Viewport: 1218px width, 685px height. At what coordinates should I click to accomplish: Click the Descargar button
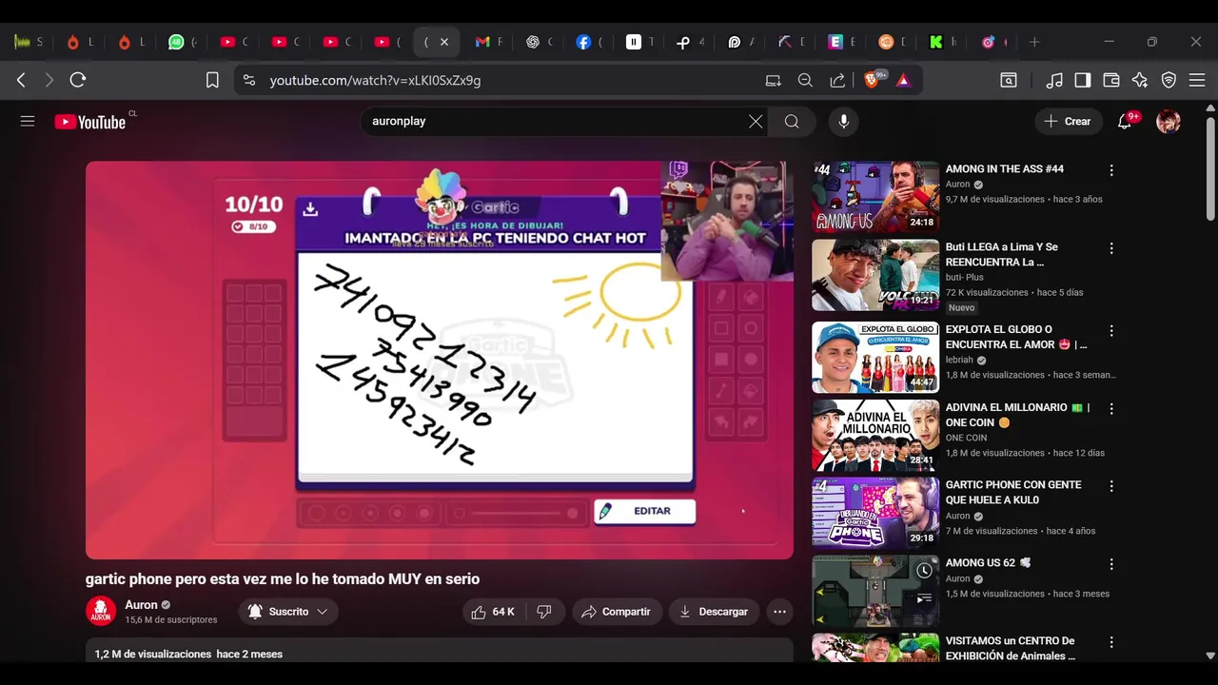click(x=714, y=612)
